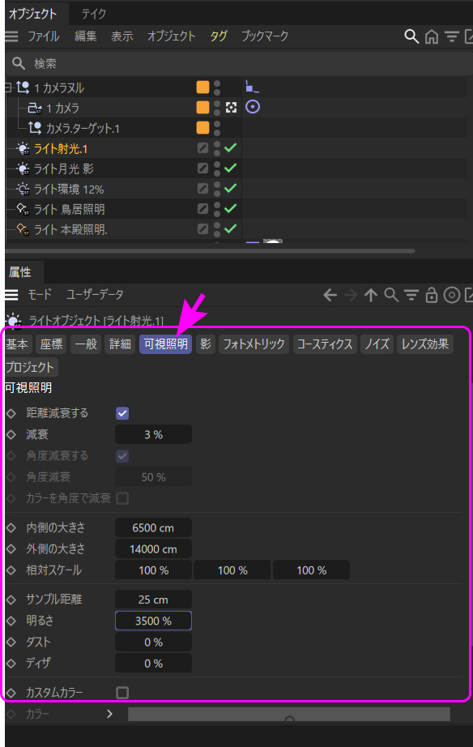The width and height of the screenshot is (473, 747).
Task: Toggle the 距離減衰する checkbox
Action: (x=122, y=413)
